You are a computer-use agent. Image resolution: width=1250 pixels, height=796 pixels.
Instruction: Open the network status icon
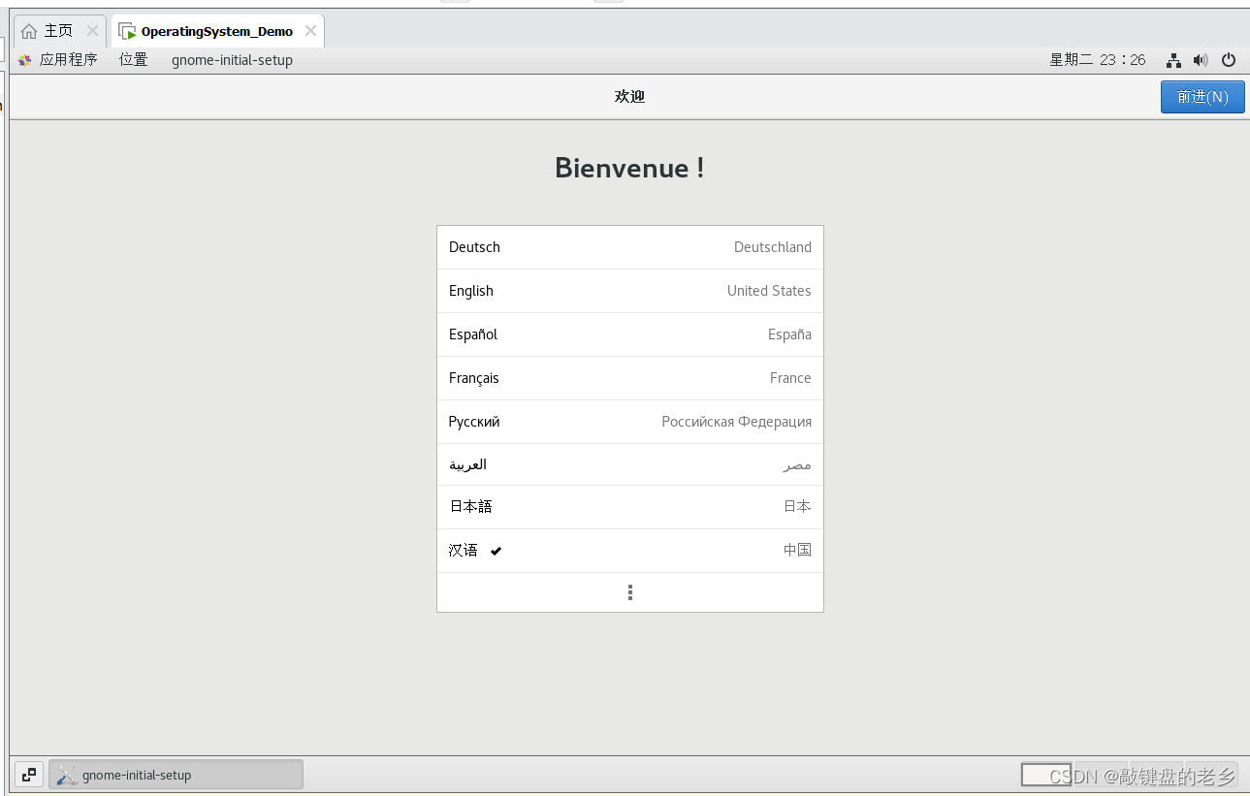pos(1173,60)
